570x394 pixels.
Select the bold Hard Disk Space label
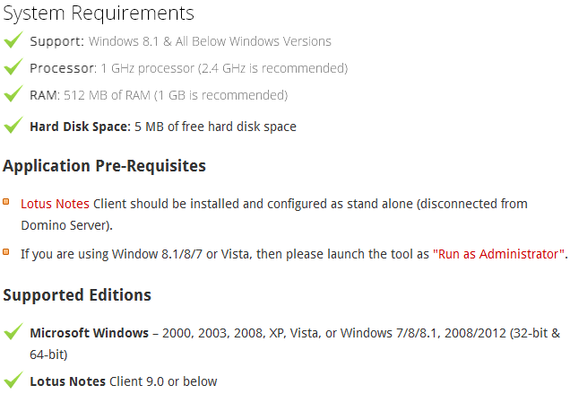pos(80,127)
